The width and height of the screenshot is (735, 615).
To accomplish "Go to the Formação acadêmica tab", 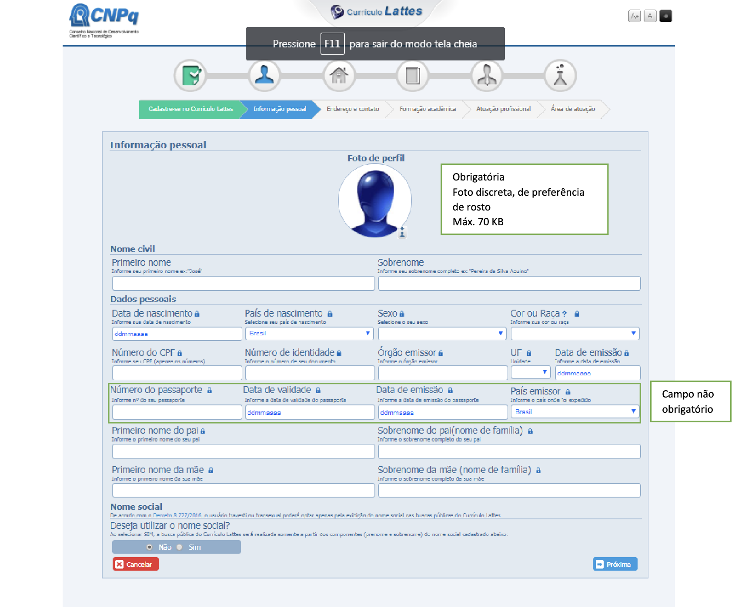I will 427,109.
